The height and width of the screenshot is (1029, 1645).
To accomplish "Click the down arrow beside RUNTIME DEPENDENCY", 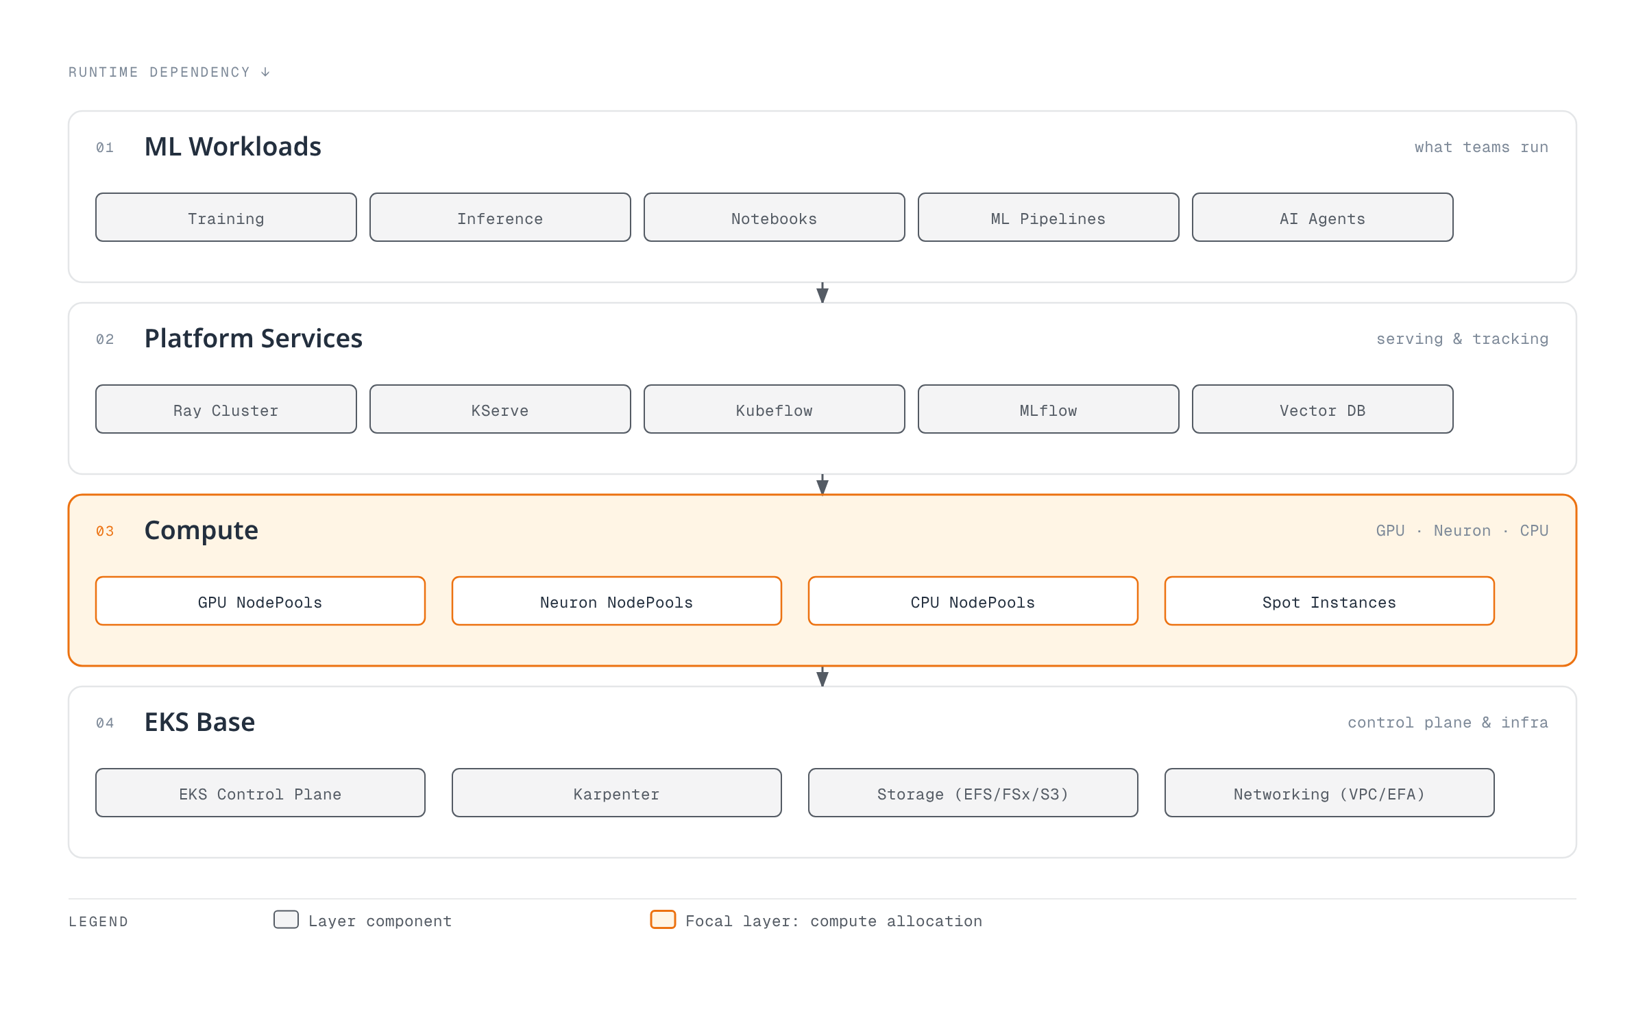I will [265, 72].
